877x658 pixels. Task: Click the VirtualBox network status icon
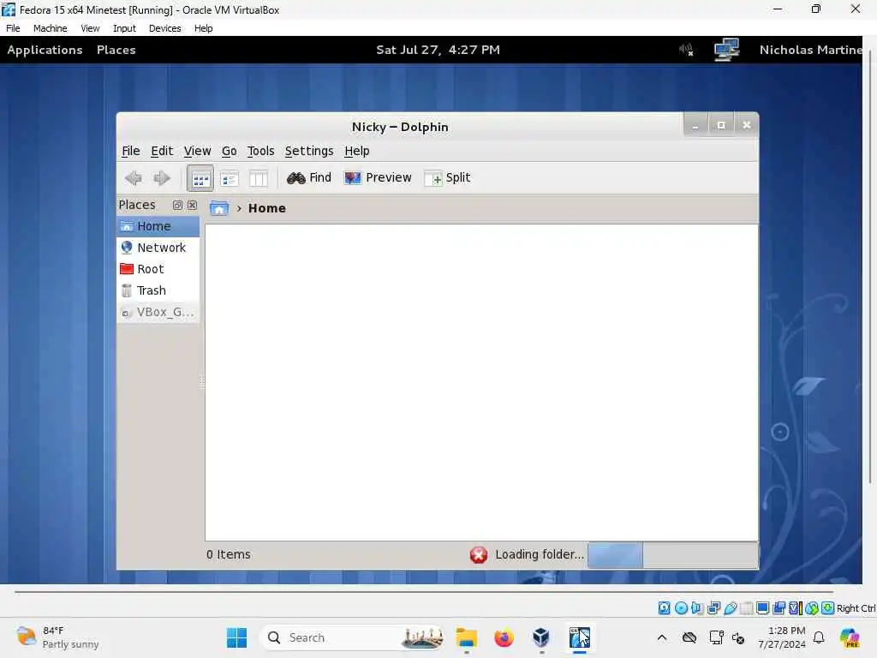coord(713,607)
